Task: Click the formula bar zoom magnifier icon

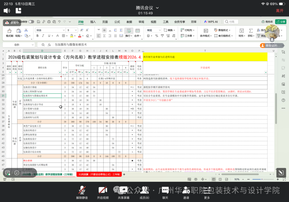Action: point(43,45)
